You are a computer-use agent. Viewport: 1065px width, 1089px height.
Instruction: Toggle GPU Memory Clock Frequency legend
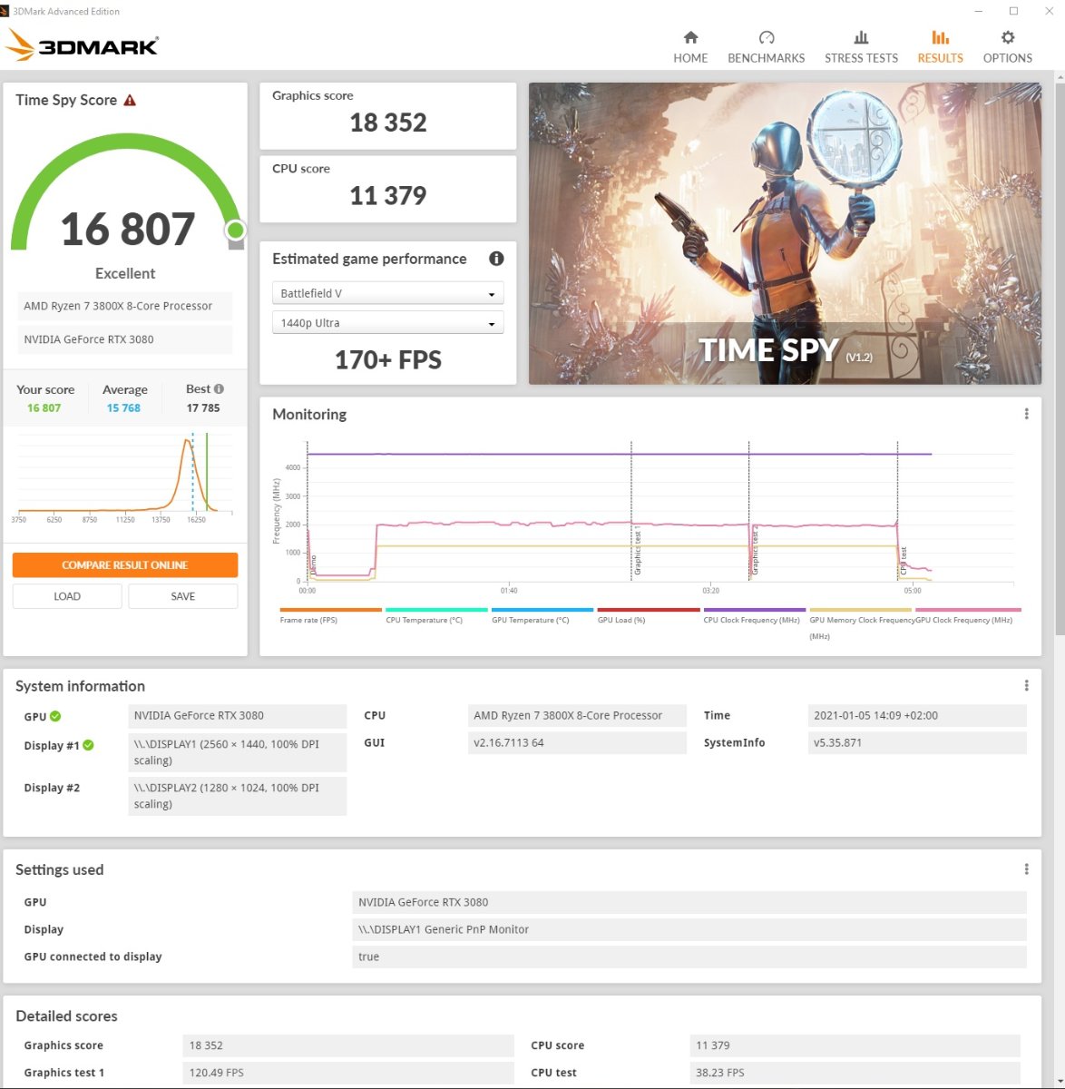(861, 623)
